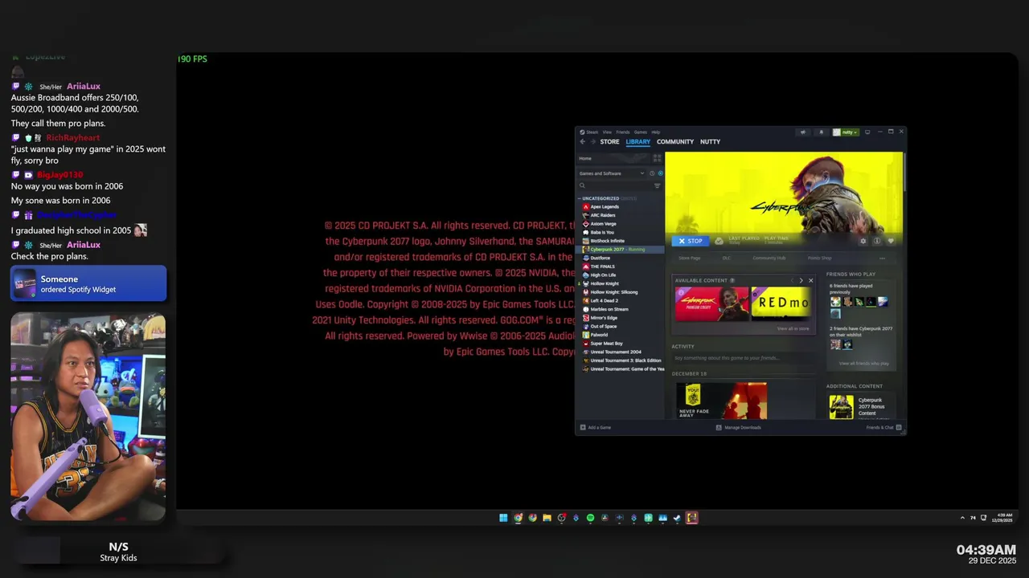Image resolution: width=1029 pixels, height=578 pixels.
Task: Open the NUTTY profile tab
Action: pos(710,141)
